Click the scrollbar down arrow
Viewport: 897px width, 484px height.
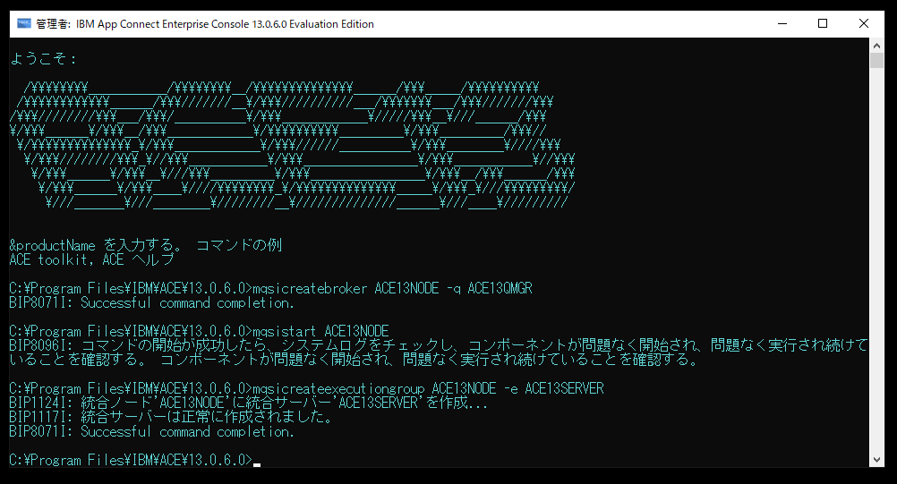click(876, 460)
